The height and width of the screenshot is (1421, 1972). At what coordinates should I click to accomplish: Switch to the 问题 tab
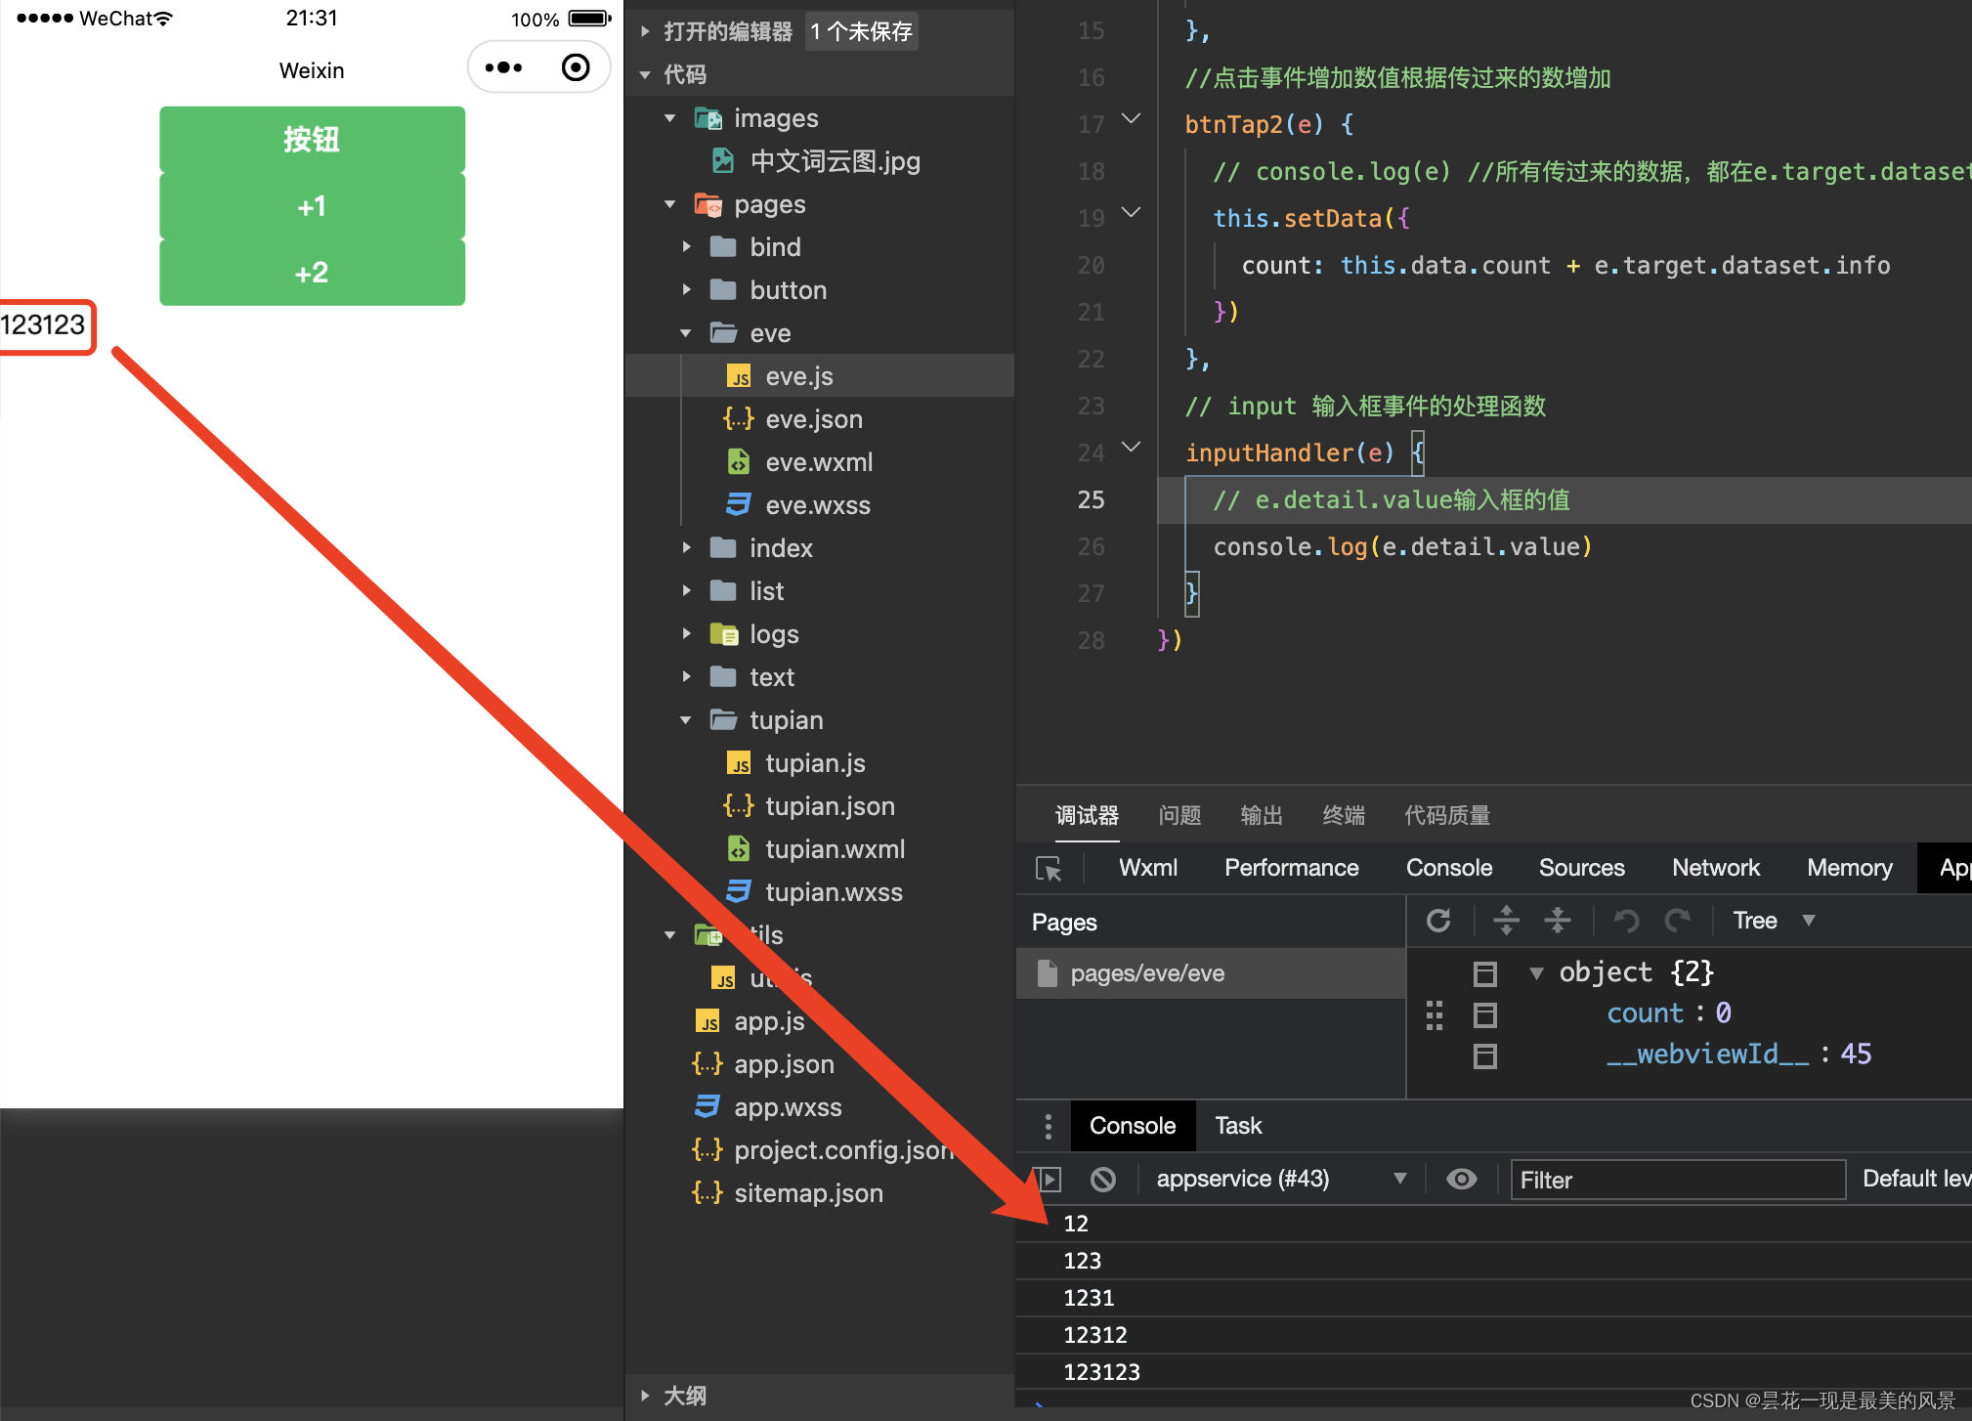click(x=1179, y=815)
